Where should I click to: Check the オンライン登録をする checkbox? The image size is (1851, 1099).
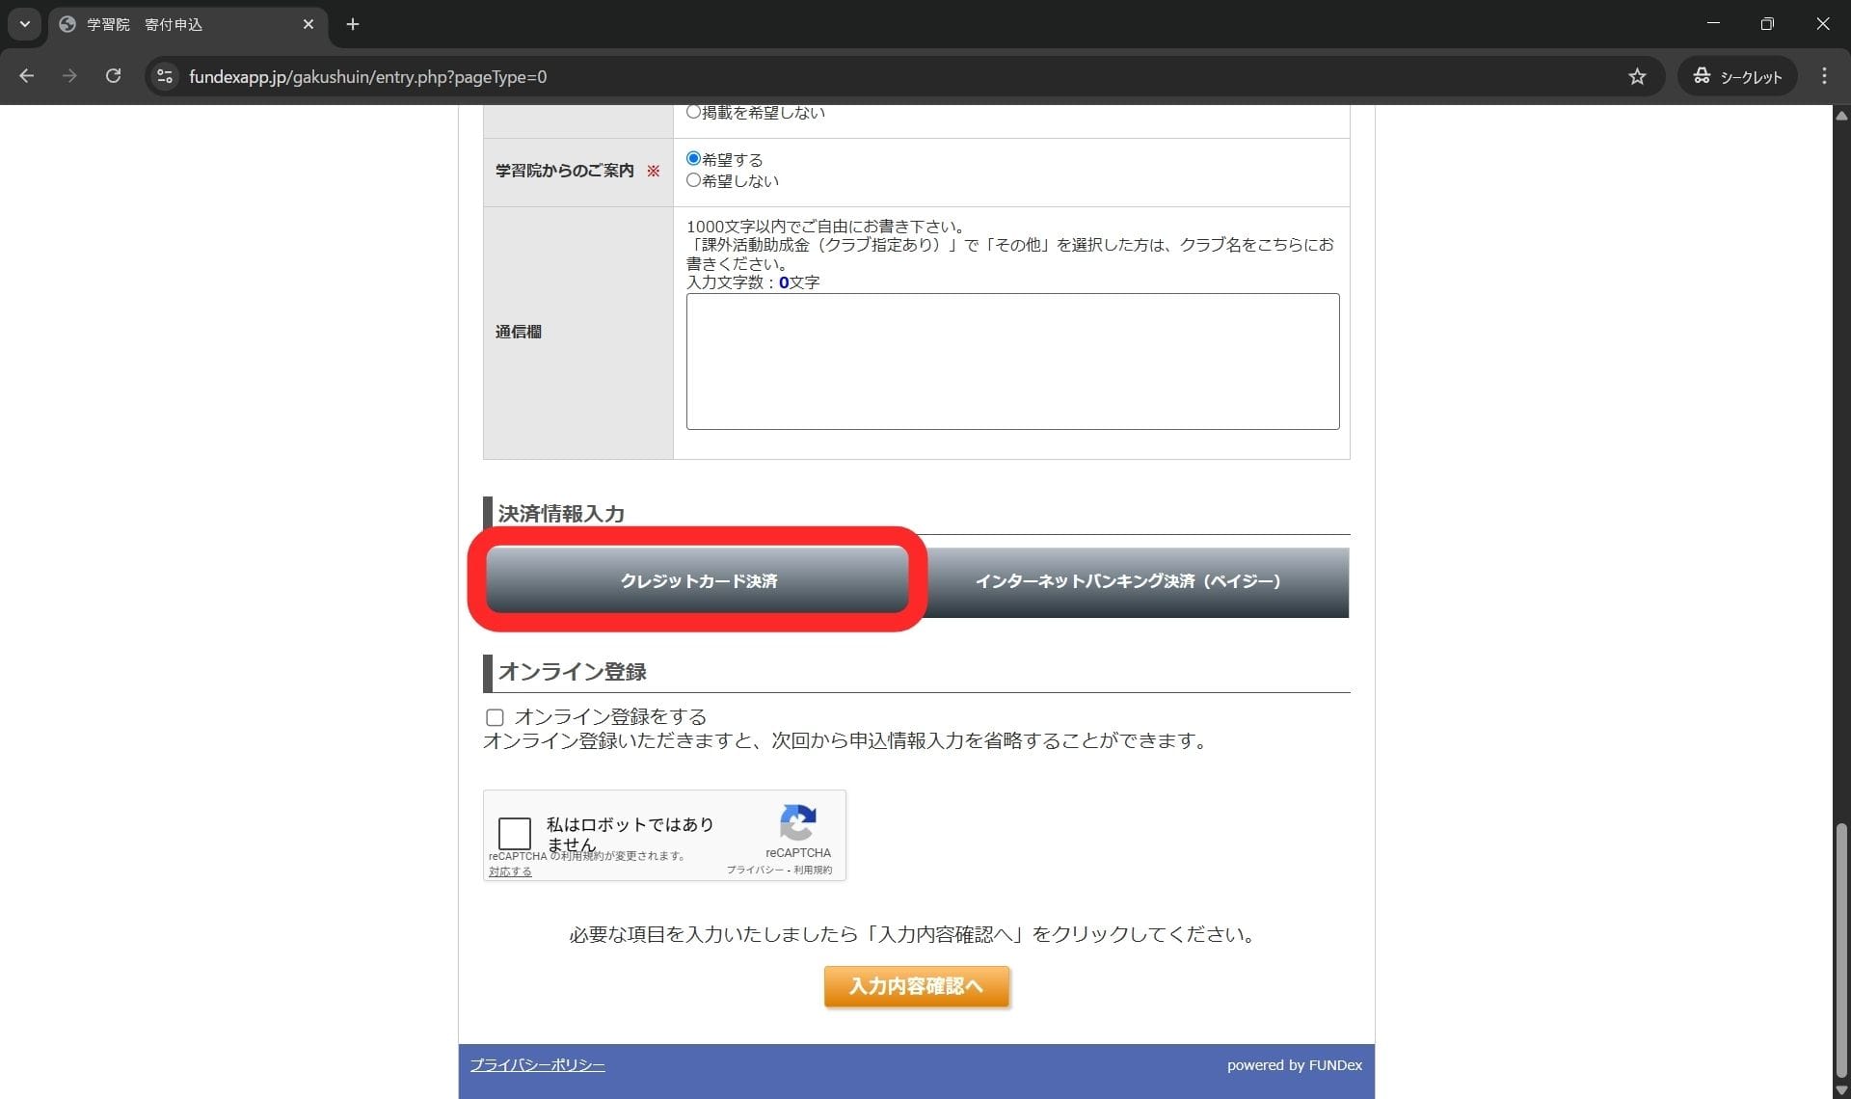point(495,717)
